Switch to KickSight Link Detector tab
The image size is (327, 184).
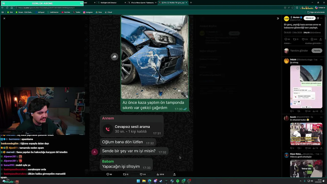(x=112, y=3)
